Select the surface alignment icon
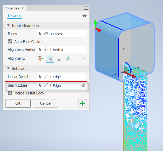 tap(41, 58)
